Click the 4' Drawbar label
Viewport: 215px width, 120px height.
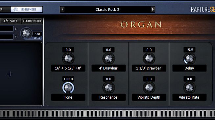tap(108, 68)
